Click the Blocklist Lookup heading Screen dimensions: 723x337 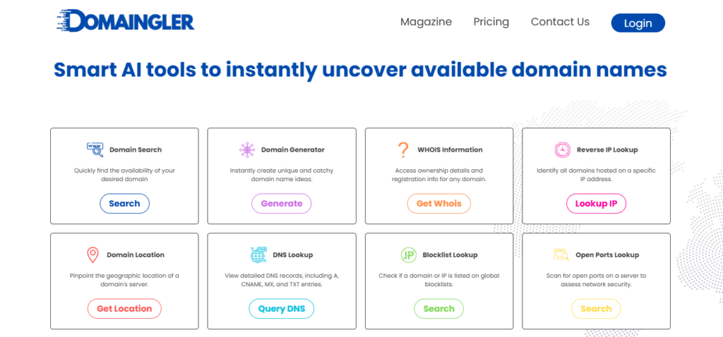click(x=450, y=255)
